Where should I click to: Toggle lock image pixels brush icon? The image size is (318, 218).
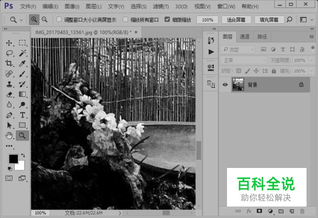tap(247, 71)
